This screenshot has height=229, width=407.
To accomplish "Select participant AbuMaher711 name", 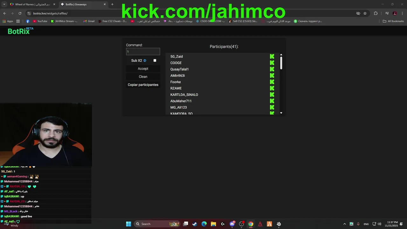I will [181, 101].
